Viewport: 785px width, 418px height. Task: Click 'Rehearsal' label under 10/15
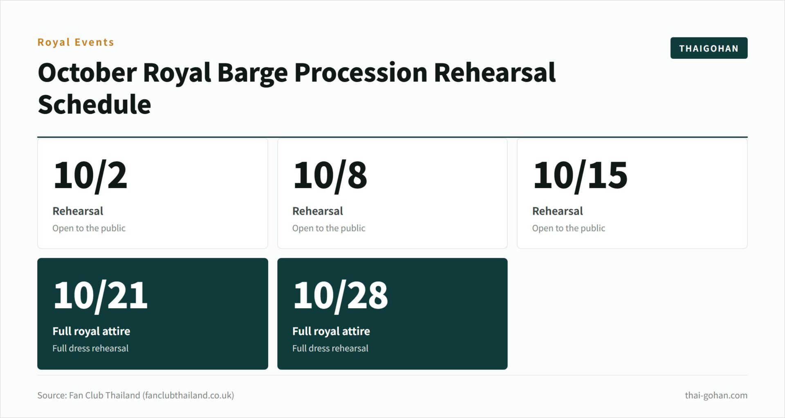tap(557, 211)
